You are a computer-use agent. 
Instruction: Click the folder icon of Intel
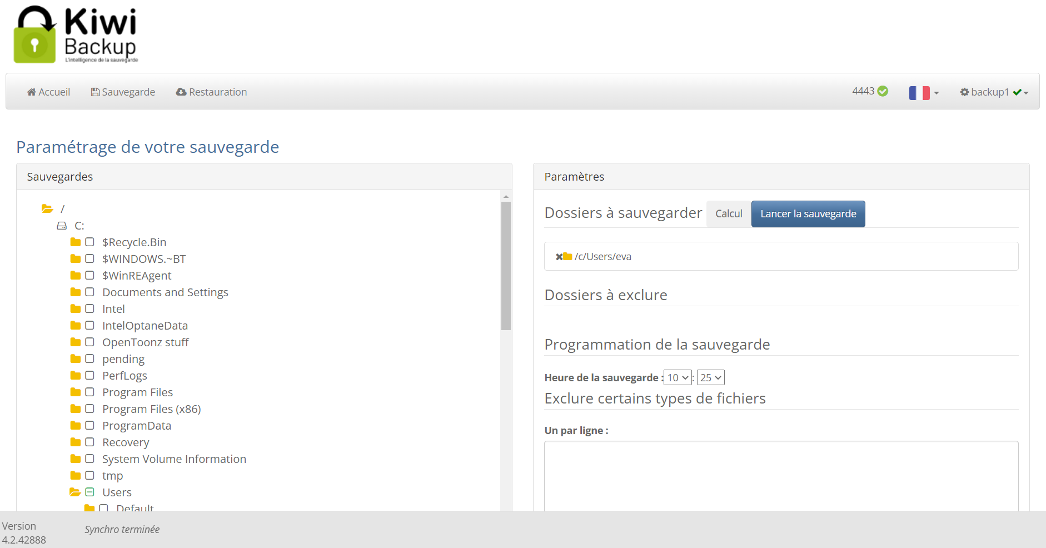pos(76,309)
